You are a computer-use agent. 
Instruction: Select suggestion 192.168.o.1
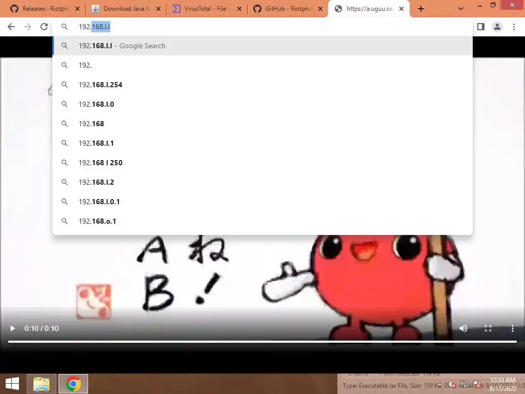tap(262, 221)
